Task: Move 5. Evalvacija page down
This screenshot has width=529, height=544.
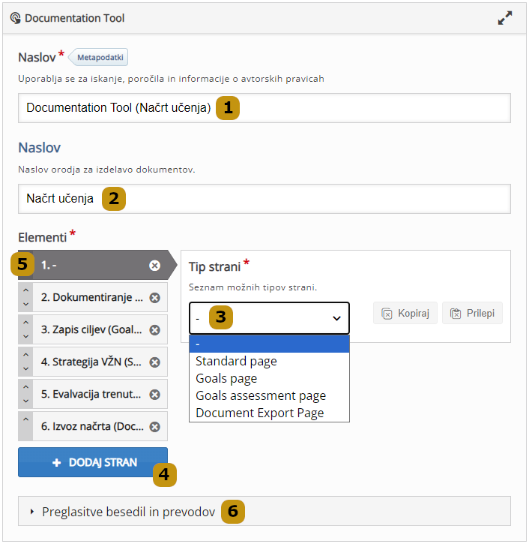Action: [x=25, y=401]
